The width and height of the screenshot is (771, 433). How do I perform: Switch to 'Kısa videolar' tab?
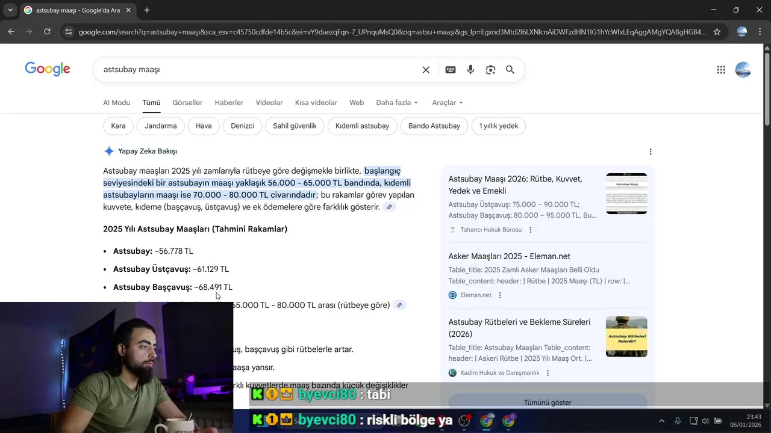pyautogui.click(x=316, y=103)
